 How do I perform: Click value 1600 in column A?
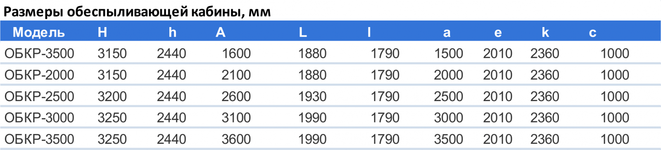click(x=236, y=53)
